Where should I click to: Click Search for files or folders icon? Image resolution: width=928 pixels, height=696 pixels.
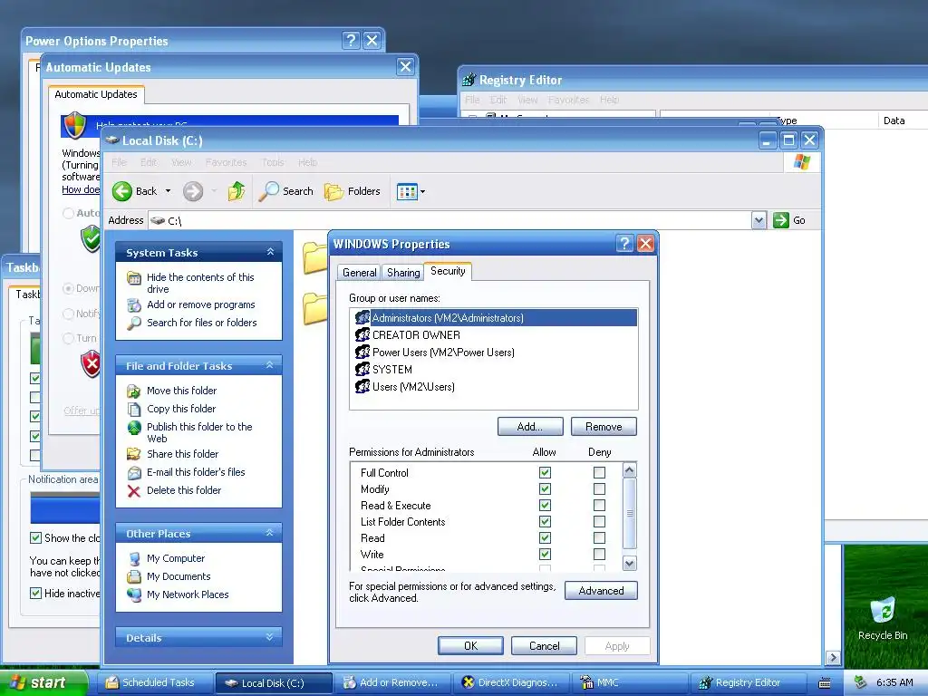coord(134,323)
